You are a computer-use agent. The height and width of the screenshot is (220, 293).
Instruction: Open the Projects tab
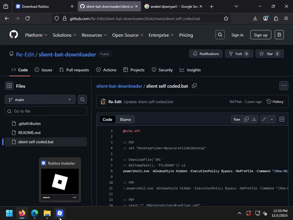(134, 70)
